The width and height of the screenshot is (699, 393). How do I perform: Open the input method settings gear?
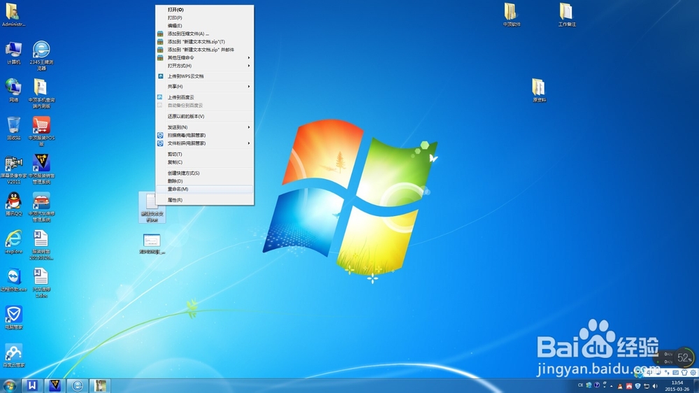pos(693,373)
